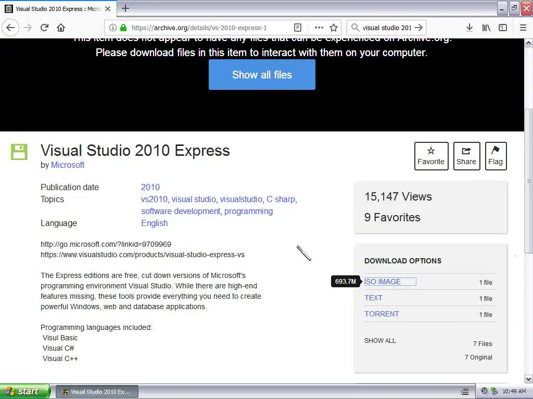Click the green software floppy icon

(19, 152)
